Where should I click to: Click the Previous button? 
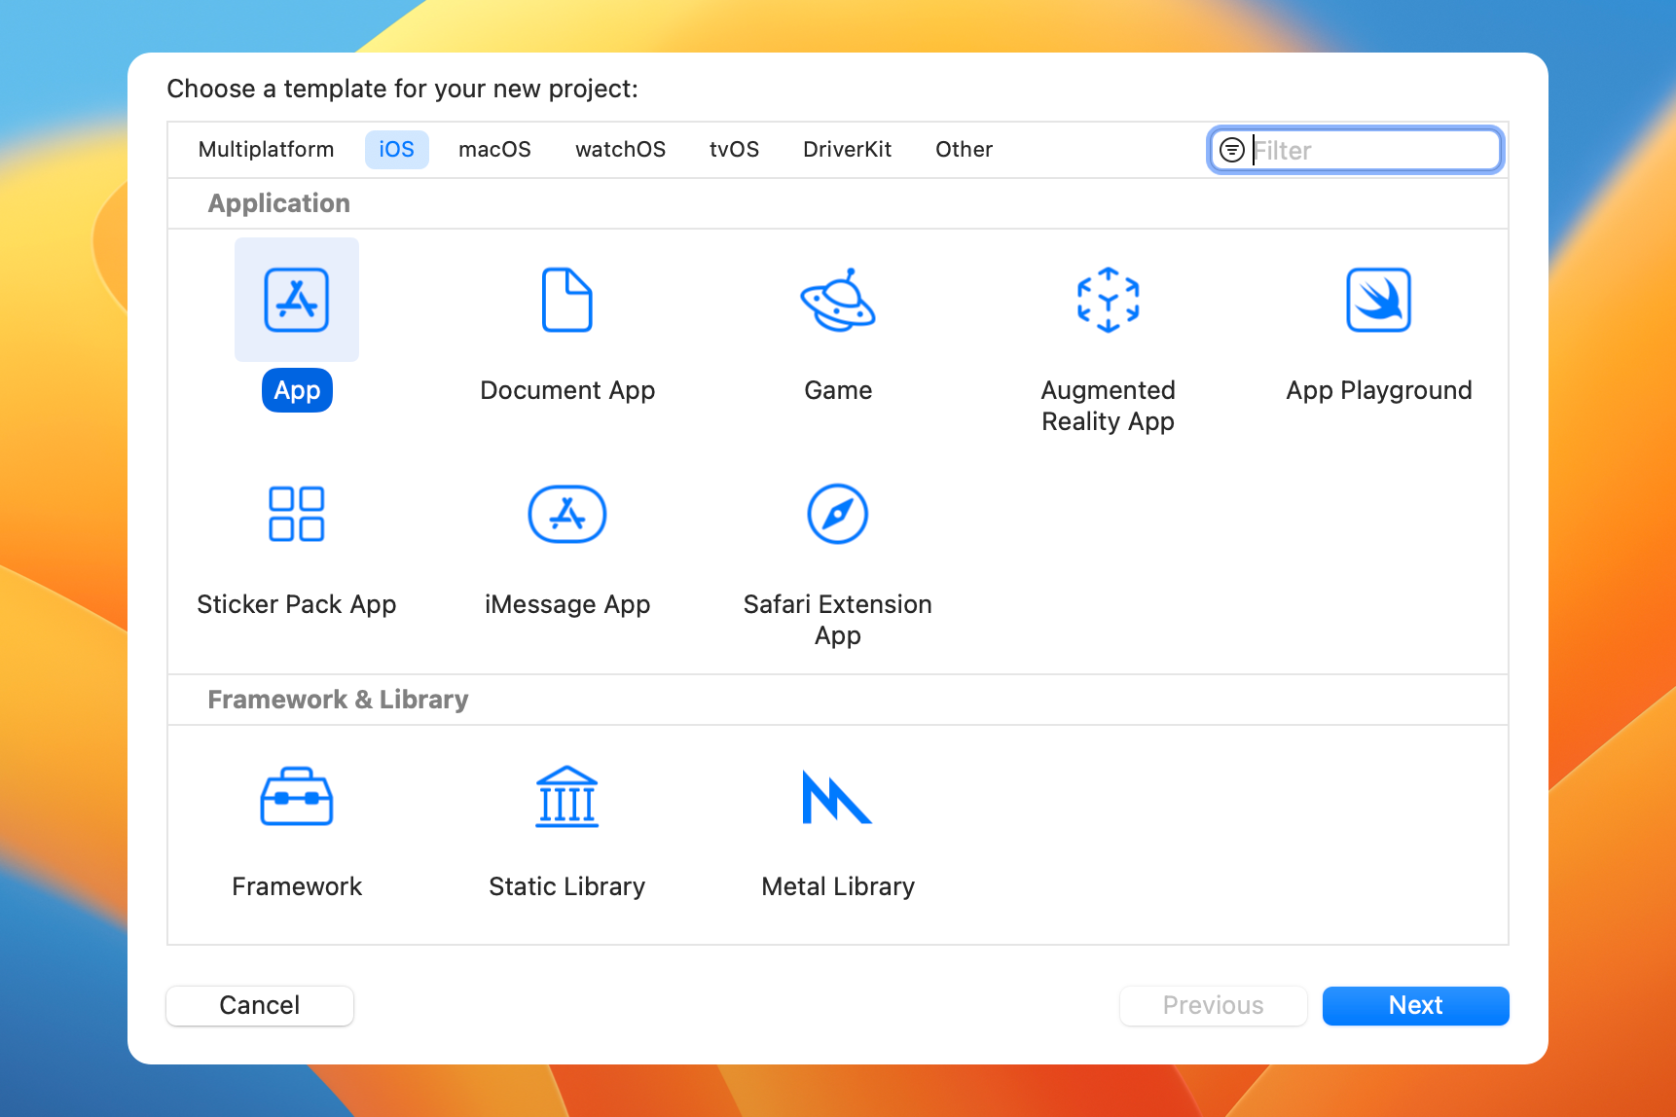click(1214, 1005)
